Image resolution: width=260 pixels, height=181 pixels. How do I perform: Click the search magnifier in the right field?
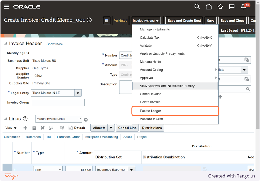pos(248,89)
